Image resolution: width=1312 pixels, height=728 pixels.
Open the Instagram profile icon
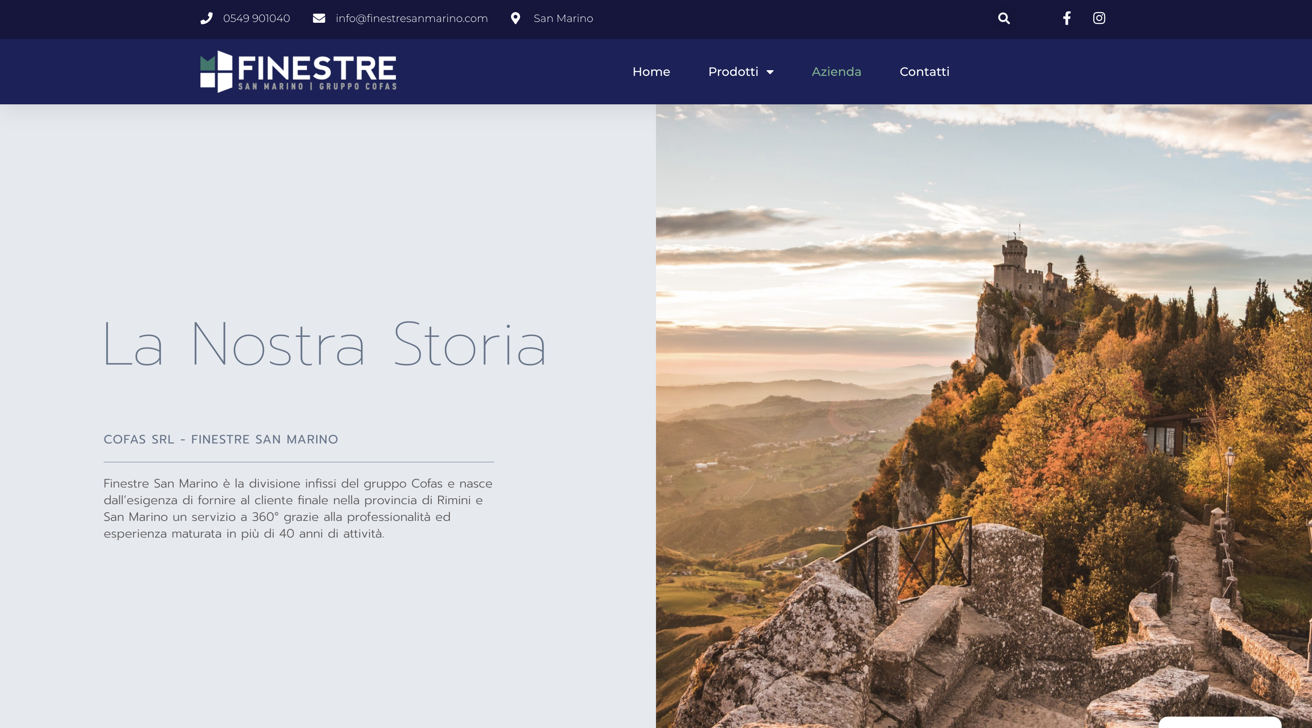click(x=1099, y=18)
